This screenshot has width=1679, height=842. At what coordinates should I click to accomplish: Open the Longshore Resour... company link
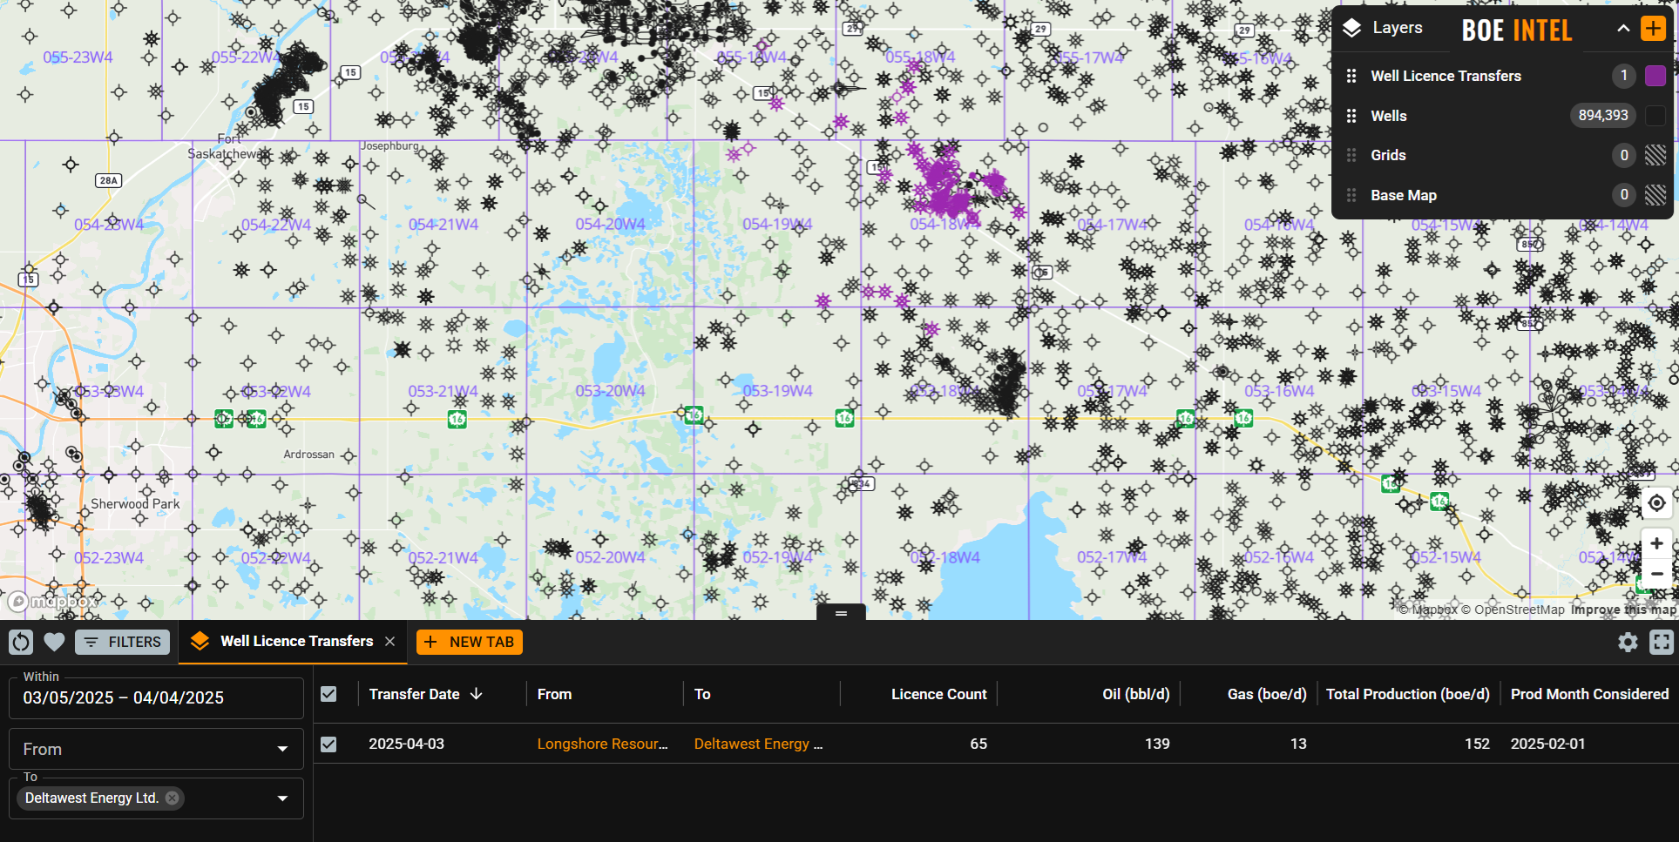(602, 744)
